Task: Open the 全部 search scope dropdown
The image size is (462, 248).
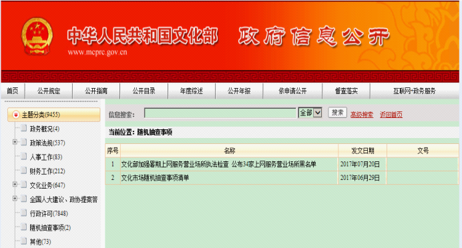Action: click(x=310, y=113)
